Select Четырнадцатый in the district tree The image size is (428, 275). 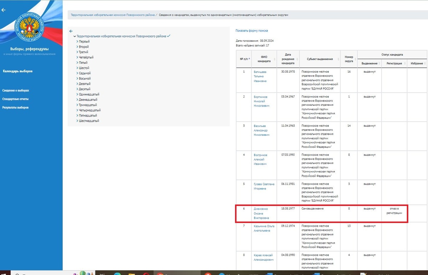(x=90, y=110)
